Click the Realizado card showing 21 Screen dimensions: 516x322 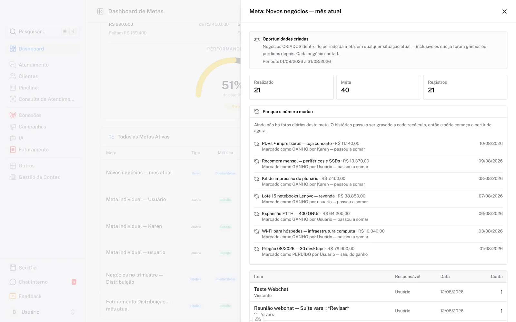(292, 87)
